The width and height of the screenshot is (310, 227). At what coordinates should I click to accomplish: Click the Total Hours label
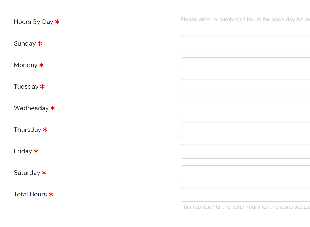[30, 194]
